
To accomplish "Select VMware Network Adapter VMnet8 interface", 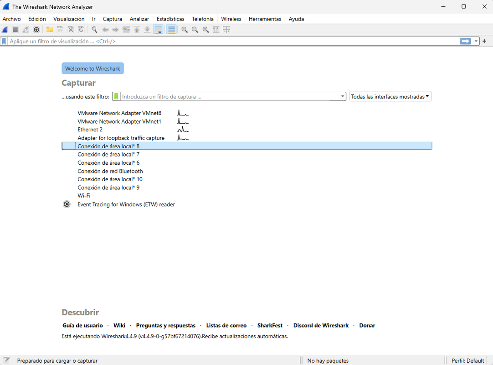I will (246, 113).
